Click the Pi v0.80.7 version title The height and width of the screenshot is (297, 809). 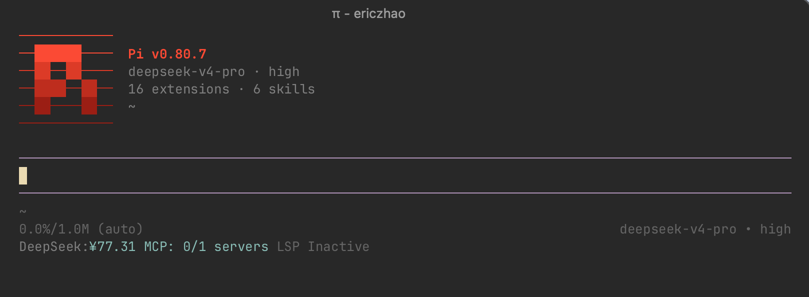[167, 54]
